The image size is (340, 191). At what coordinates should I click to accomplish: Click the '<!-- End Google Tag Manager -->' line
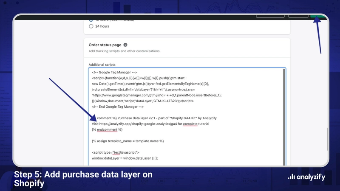(118, 107)
